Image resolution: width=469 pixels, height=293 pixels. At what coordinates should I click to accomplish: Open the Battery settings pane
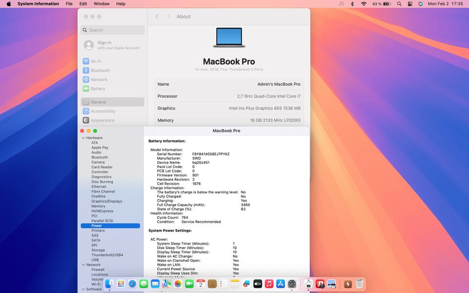[98, 89]
